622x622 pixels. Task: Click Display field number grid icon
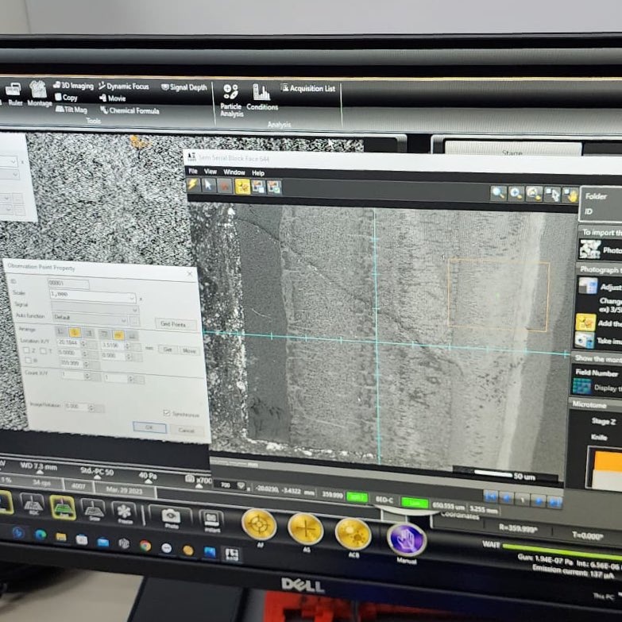click(x=582, y=386)
